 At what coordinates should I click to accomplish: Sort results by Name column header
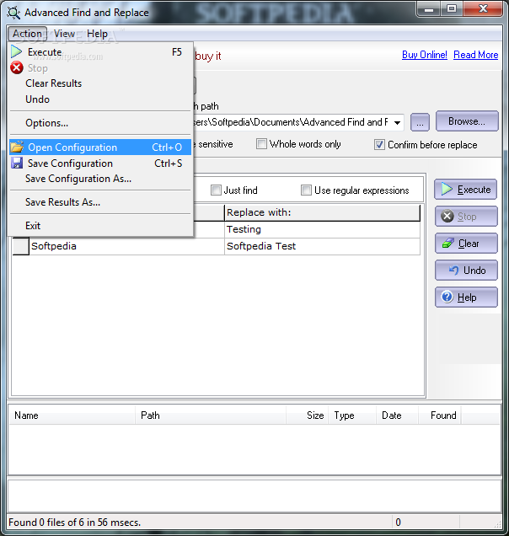tap(72, 415)
